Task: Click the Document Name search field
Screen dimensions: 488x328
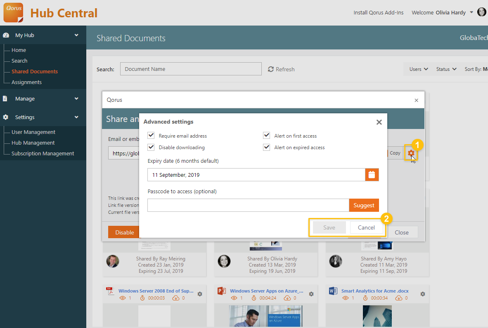Action: pos(191,69)
